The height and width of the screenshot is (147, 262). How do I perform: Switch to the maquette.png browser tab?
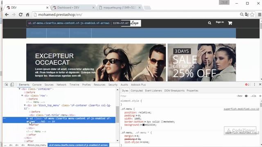click(x=120, y=8)
